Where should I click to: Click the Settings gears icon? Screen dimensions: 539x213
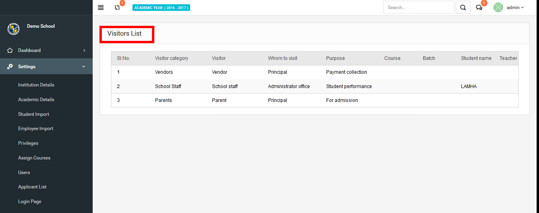[x=10, y=67]
